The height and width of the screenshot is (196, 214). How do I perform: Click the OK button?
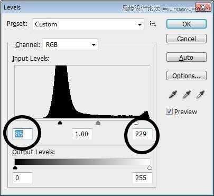pyautogui.click(x=187, y=24)
